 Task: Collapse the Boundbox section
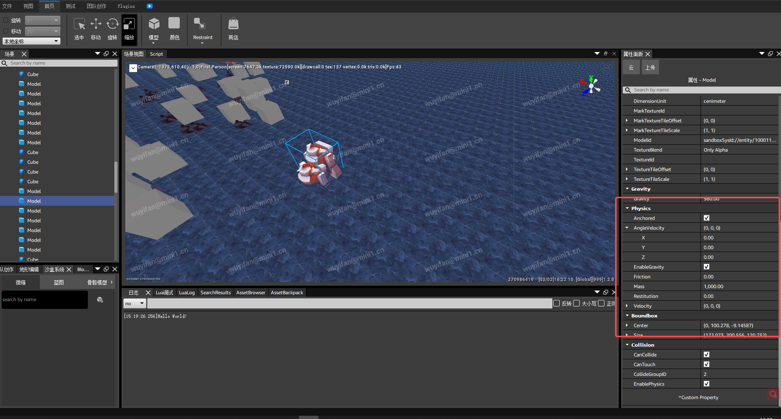(627, 315)
